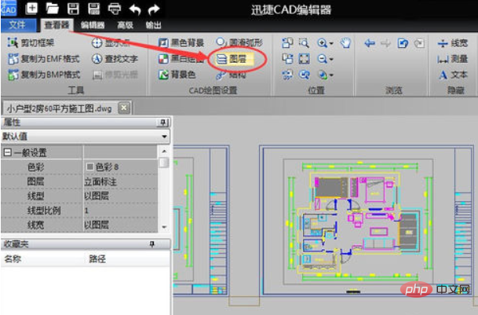Switch to the 编辑器 ribbon tab

93,25
